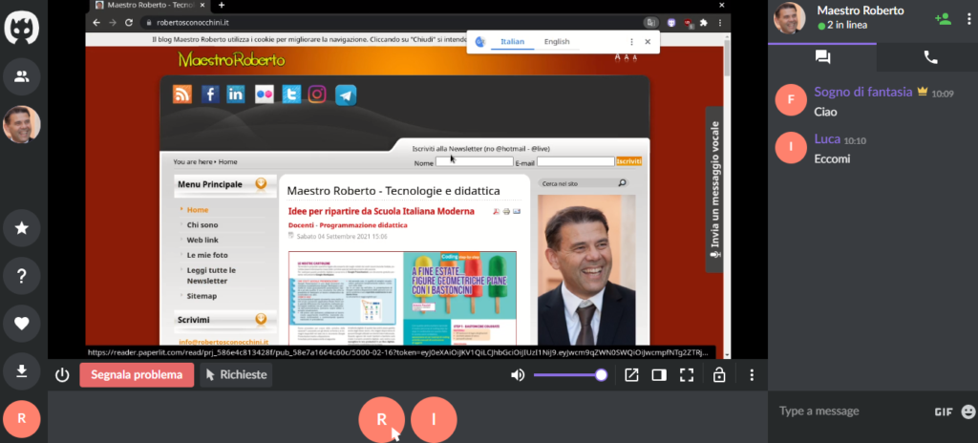Open the browser controls three-dot menu
This screenshot has width=978, height=443.
pos(752,374)
